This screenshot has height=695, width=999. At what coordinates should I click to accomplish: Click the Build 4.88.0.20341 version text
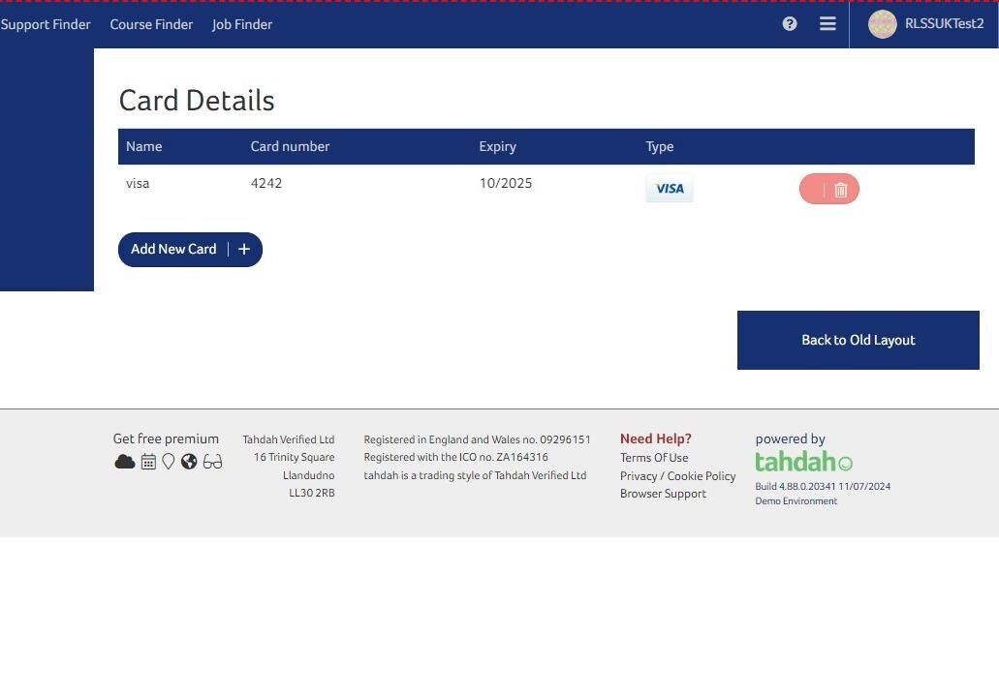tap(823, 486)
